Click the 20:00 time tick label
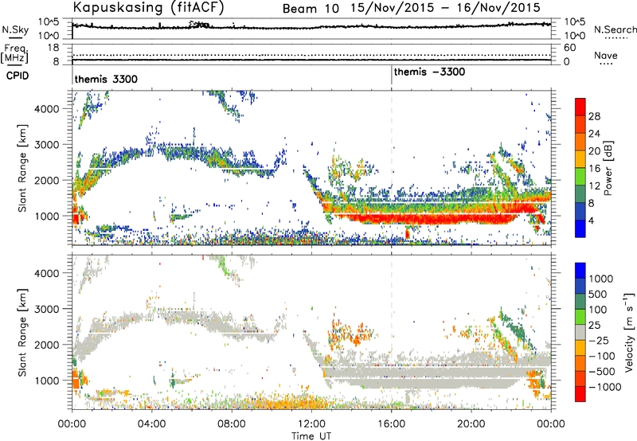This screenshot has height=441, width=637. click(x=471, y=424)
